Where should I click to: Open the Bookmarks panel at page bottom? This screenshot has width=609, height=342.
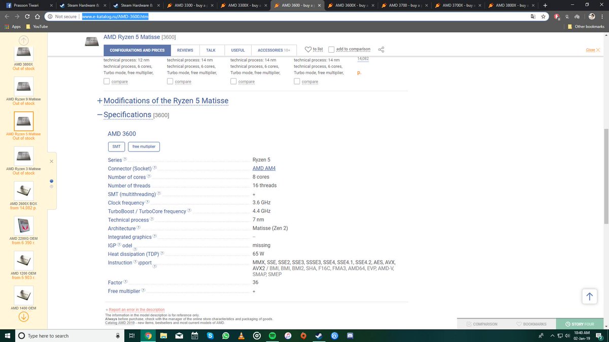coord(531,324)
